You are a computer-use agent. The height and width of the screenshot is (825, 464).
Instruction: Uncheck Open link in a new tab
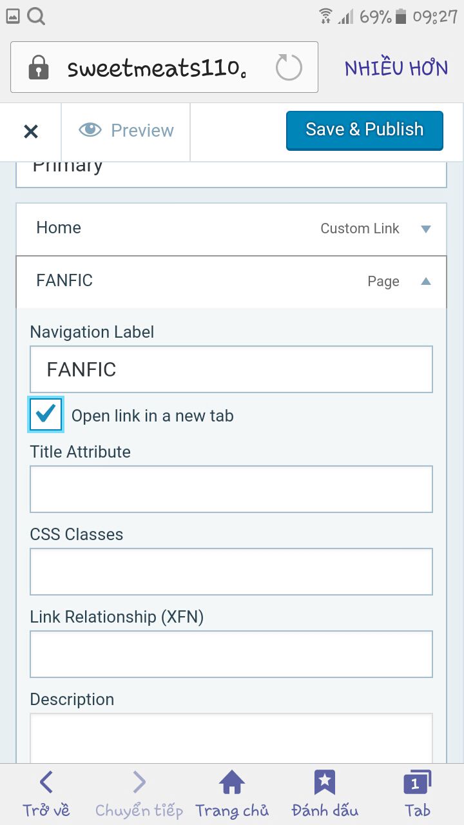(46, 414)
